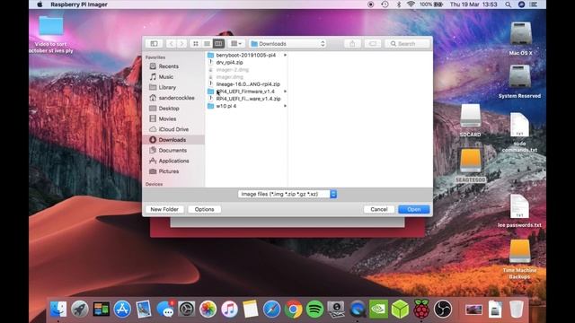Expand the RPi4_UEFI_Firmware_v1.4 folder arrow

point(285,92)
